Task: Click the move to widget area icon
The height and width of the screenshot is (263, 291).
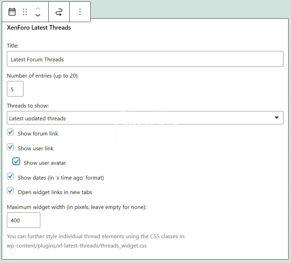Action: (x=59, y=12)
